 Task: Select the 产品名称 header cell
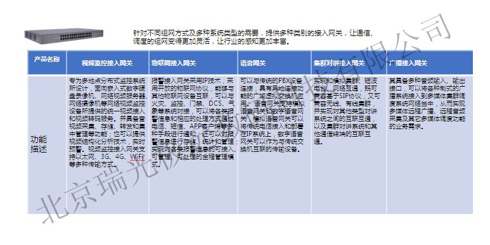[47, 63]
